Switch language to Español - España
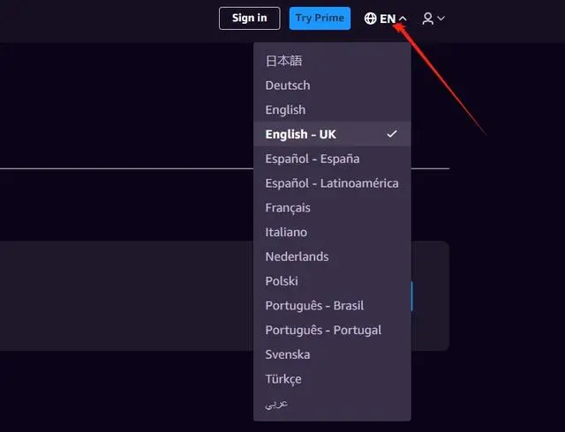The width and height of the screenshot is (565, 432). pos(332,159)
